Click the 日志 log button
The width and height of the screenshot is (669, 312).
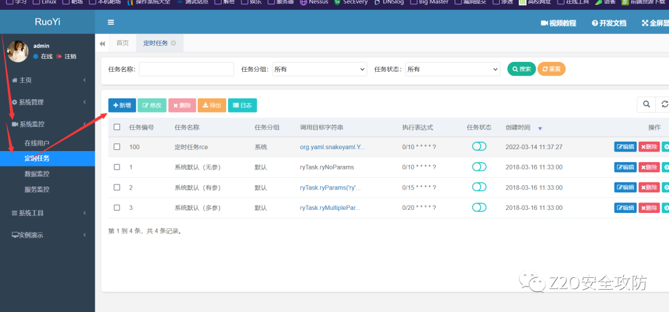click(242, 105)
